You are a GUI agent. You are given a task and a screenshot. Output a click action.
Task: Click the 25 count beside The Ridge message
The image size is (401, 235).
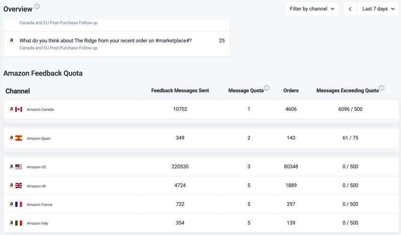tap(222, 41)
